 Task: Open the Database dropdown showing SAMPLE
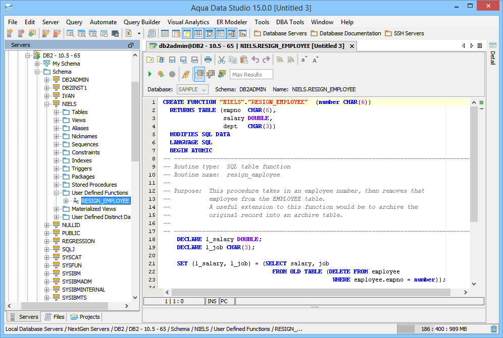192,89
